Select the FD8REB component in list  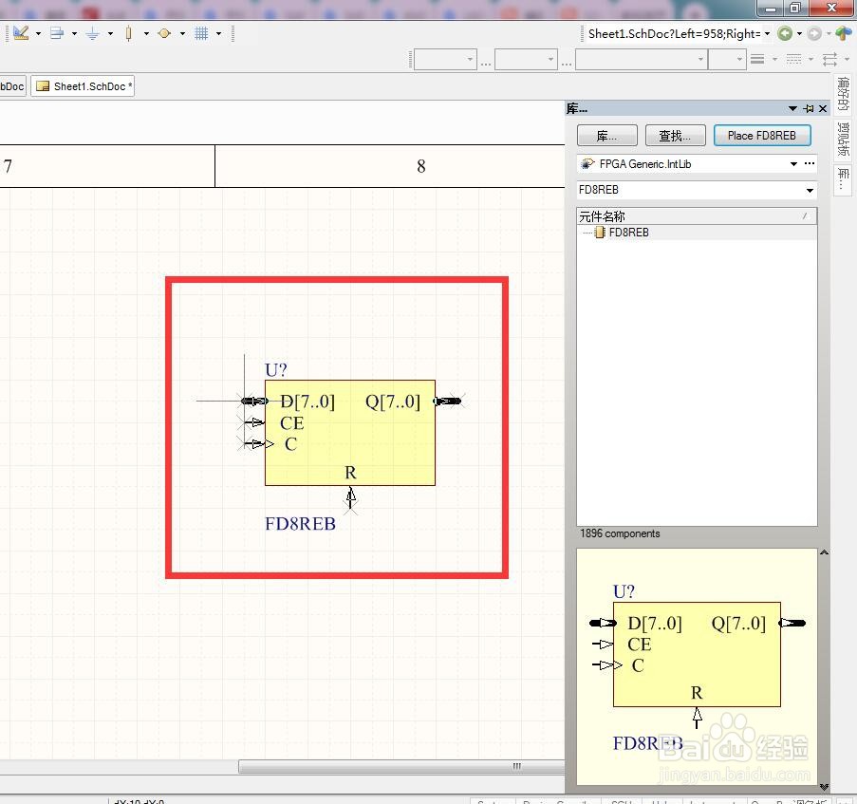(628, 233)
